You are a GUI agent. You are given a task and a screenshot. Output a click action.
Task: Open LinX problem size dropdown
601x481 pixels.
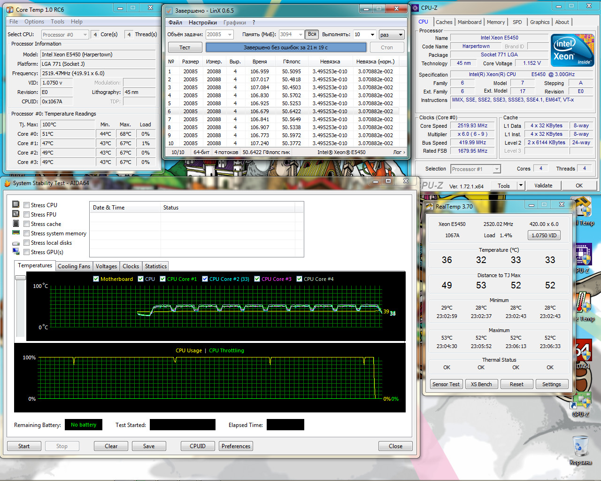click(x=219, y=34)
